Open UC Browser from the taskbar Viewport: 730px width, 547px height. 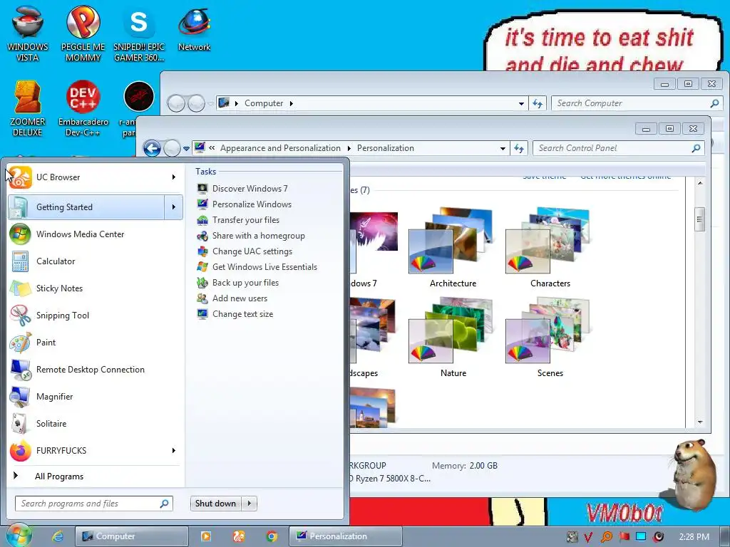coord(239,536)
